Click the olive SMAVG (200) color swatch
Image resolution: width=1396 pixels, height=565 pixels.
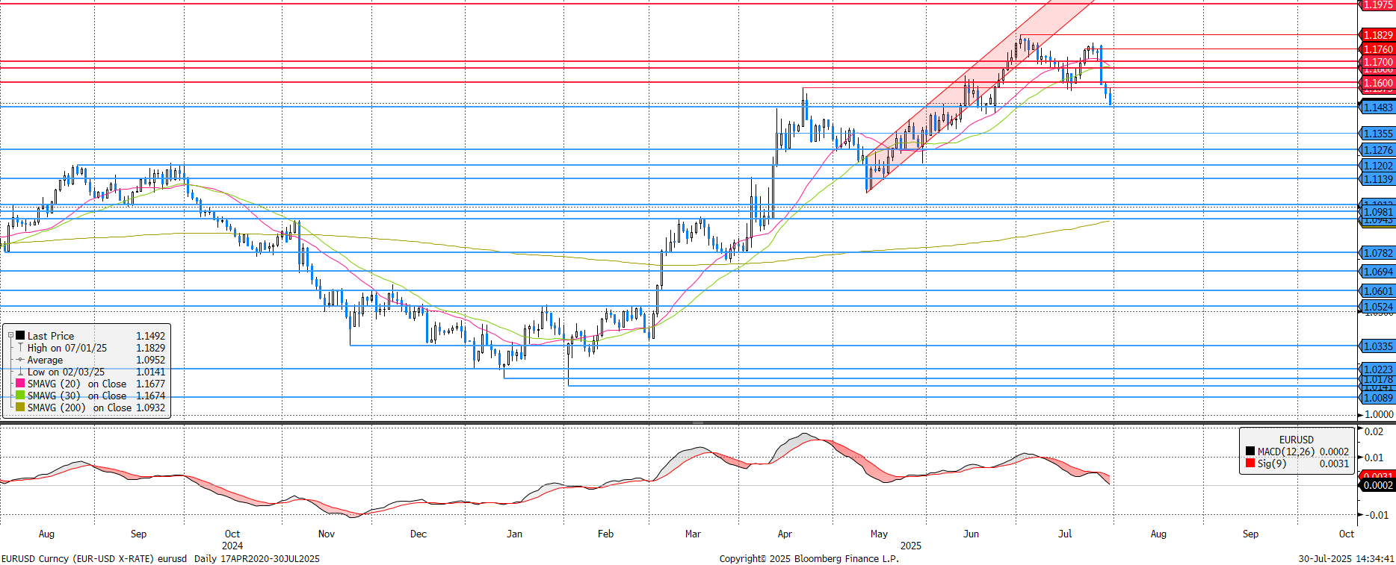point(20,408)
